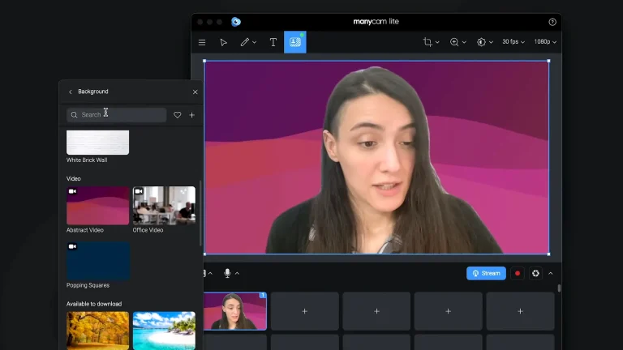
Task: Add a custom background with plus icon
Action: [x=192, y=115]
